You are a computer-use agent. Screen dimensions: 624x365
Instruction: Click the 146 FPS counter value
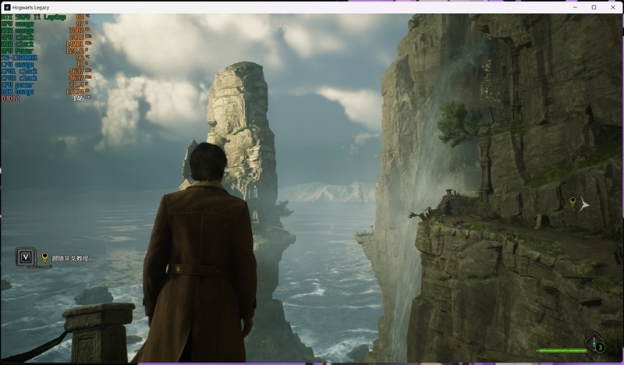[x=79, y=98]
